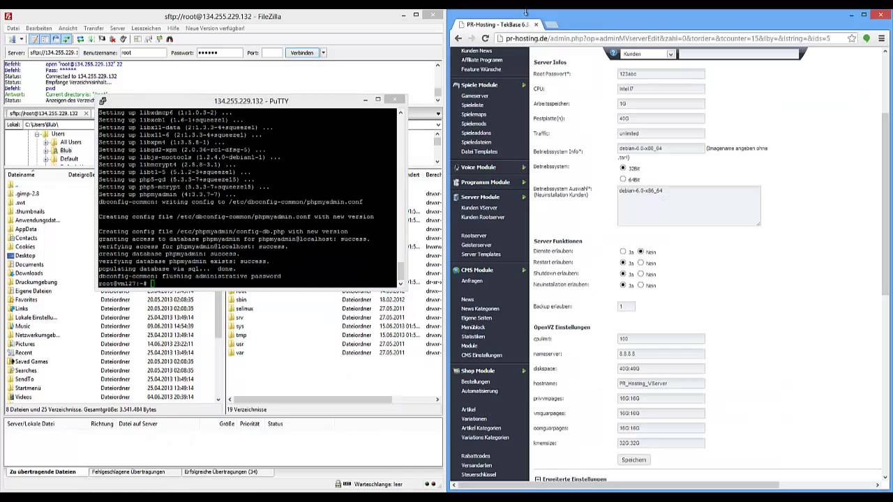The width and height of the screenshot is (893, 502).
Task: Reconnect to last server icon in FileZilla
Action: point(123,39)
